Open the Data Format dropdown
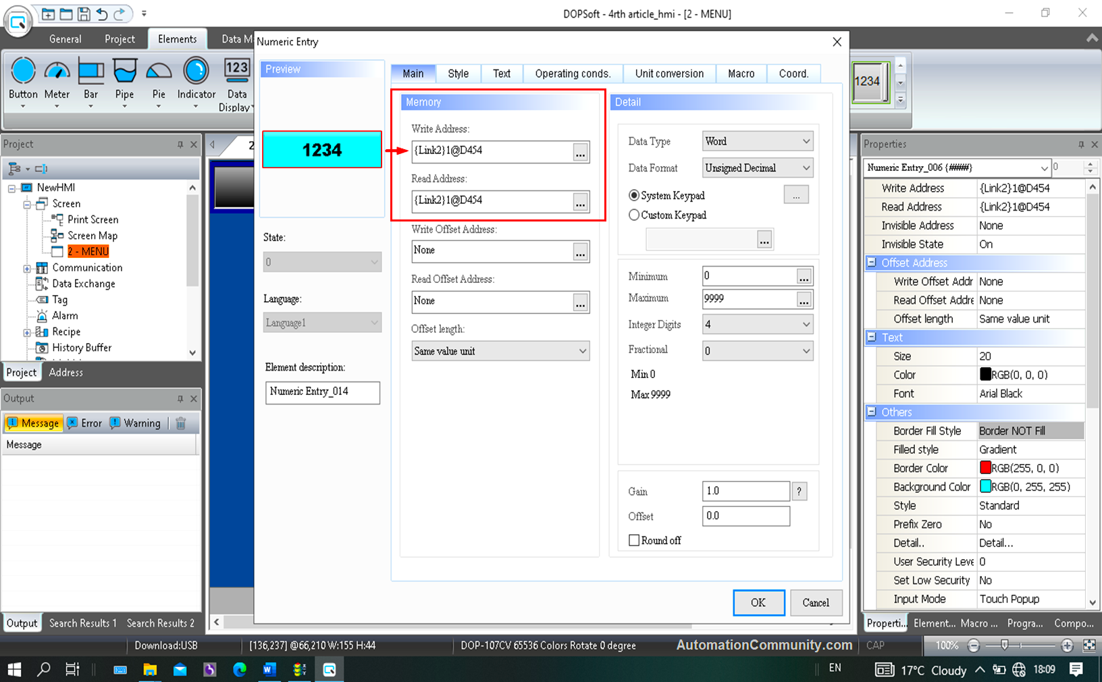Screen dimensions: 1102x682 tap(757, 167)
